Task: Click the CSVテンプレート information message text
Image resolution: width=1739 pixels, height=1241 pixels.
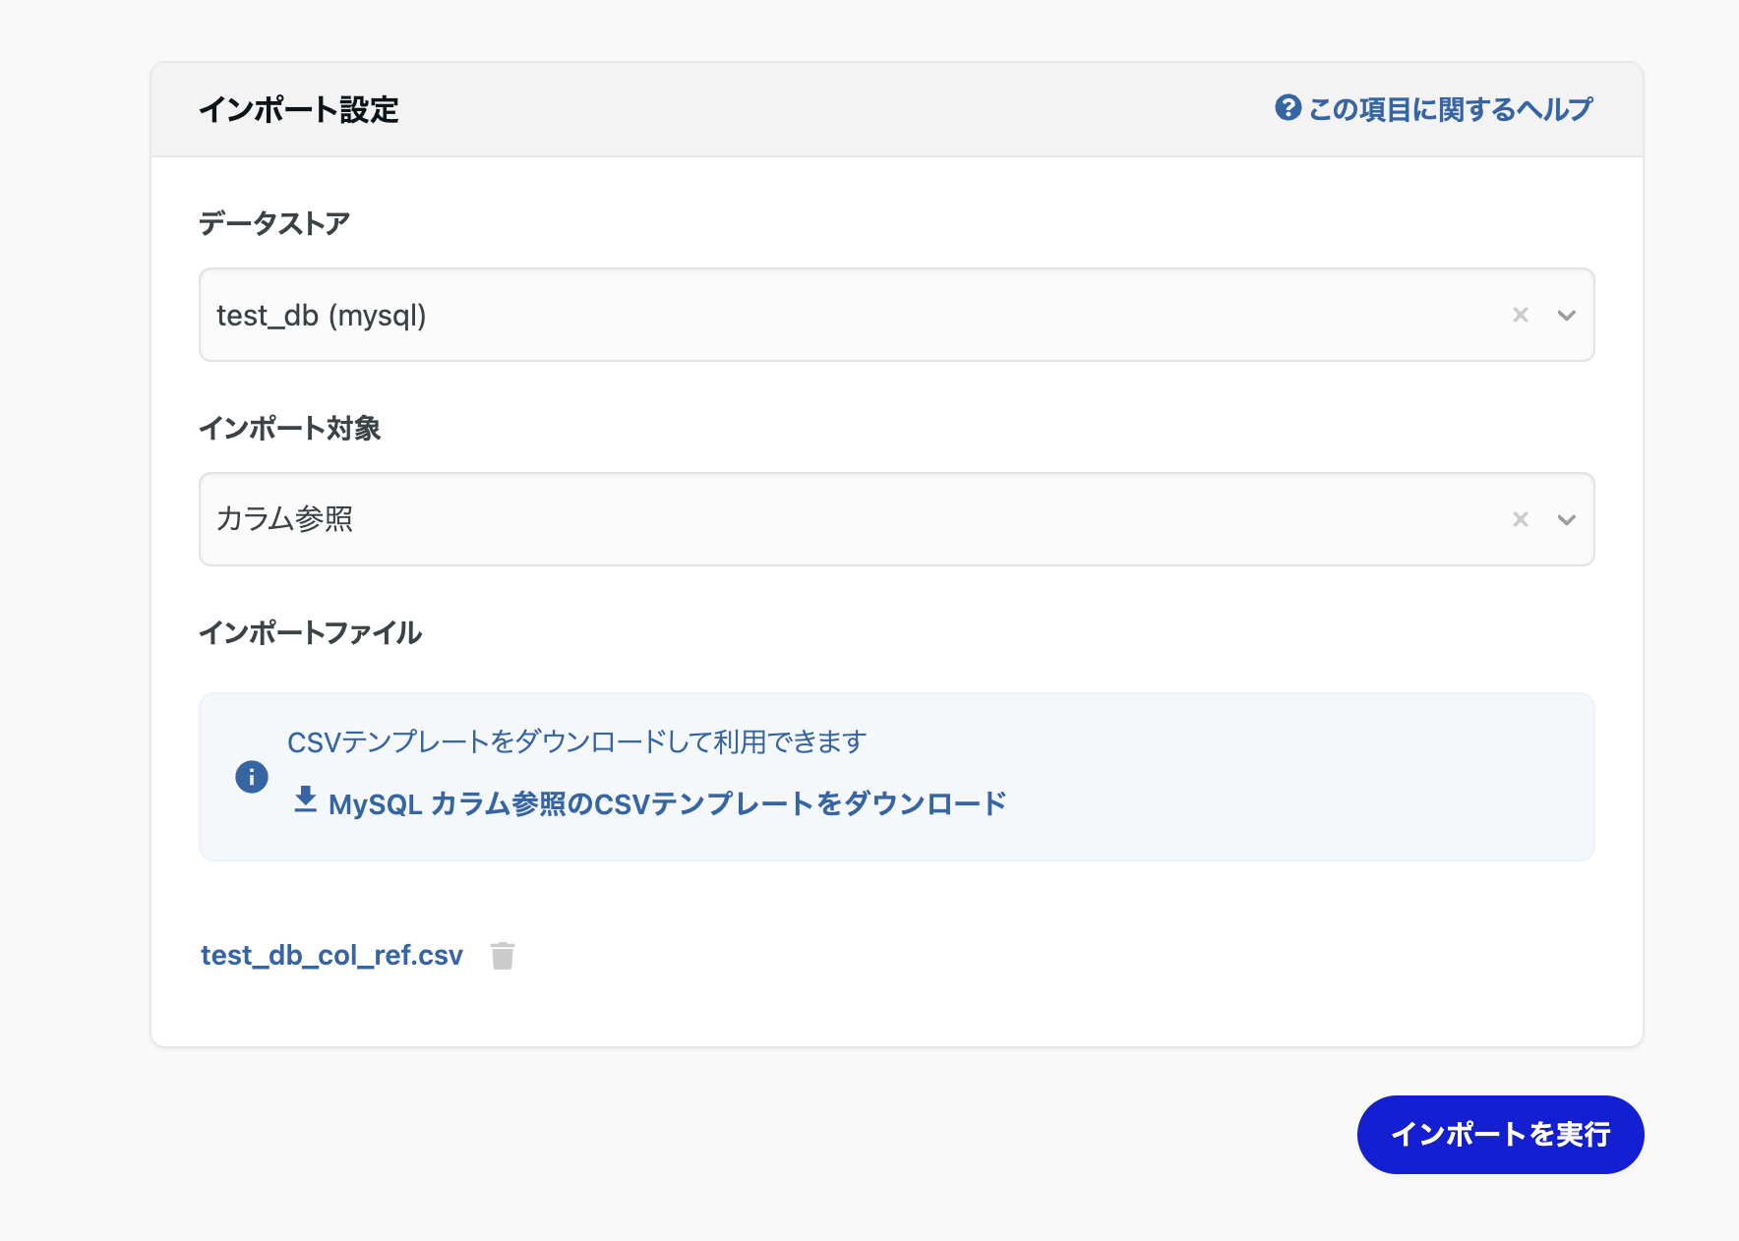Action: point(577,741)
